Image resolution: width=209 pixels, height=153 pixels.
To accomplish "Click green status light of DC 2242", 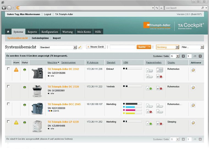I will pyautogui.click(x=25, y=70).
